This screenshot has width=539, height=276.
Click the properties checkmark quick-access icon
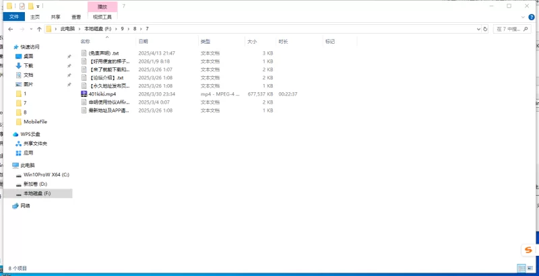[22, 6]
